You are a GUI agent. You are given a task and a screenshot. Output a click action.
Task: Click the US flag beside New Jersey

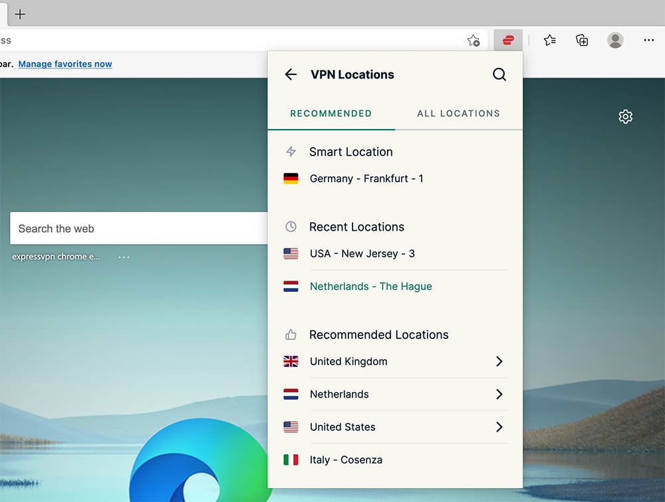[291, 253]
